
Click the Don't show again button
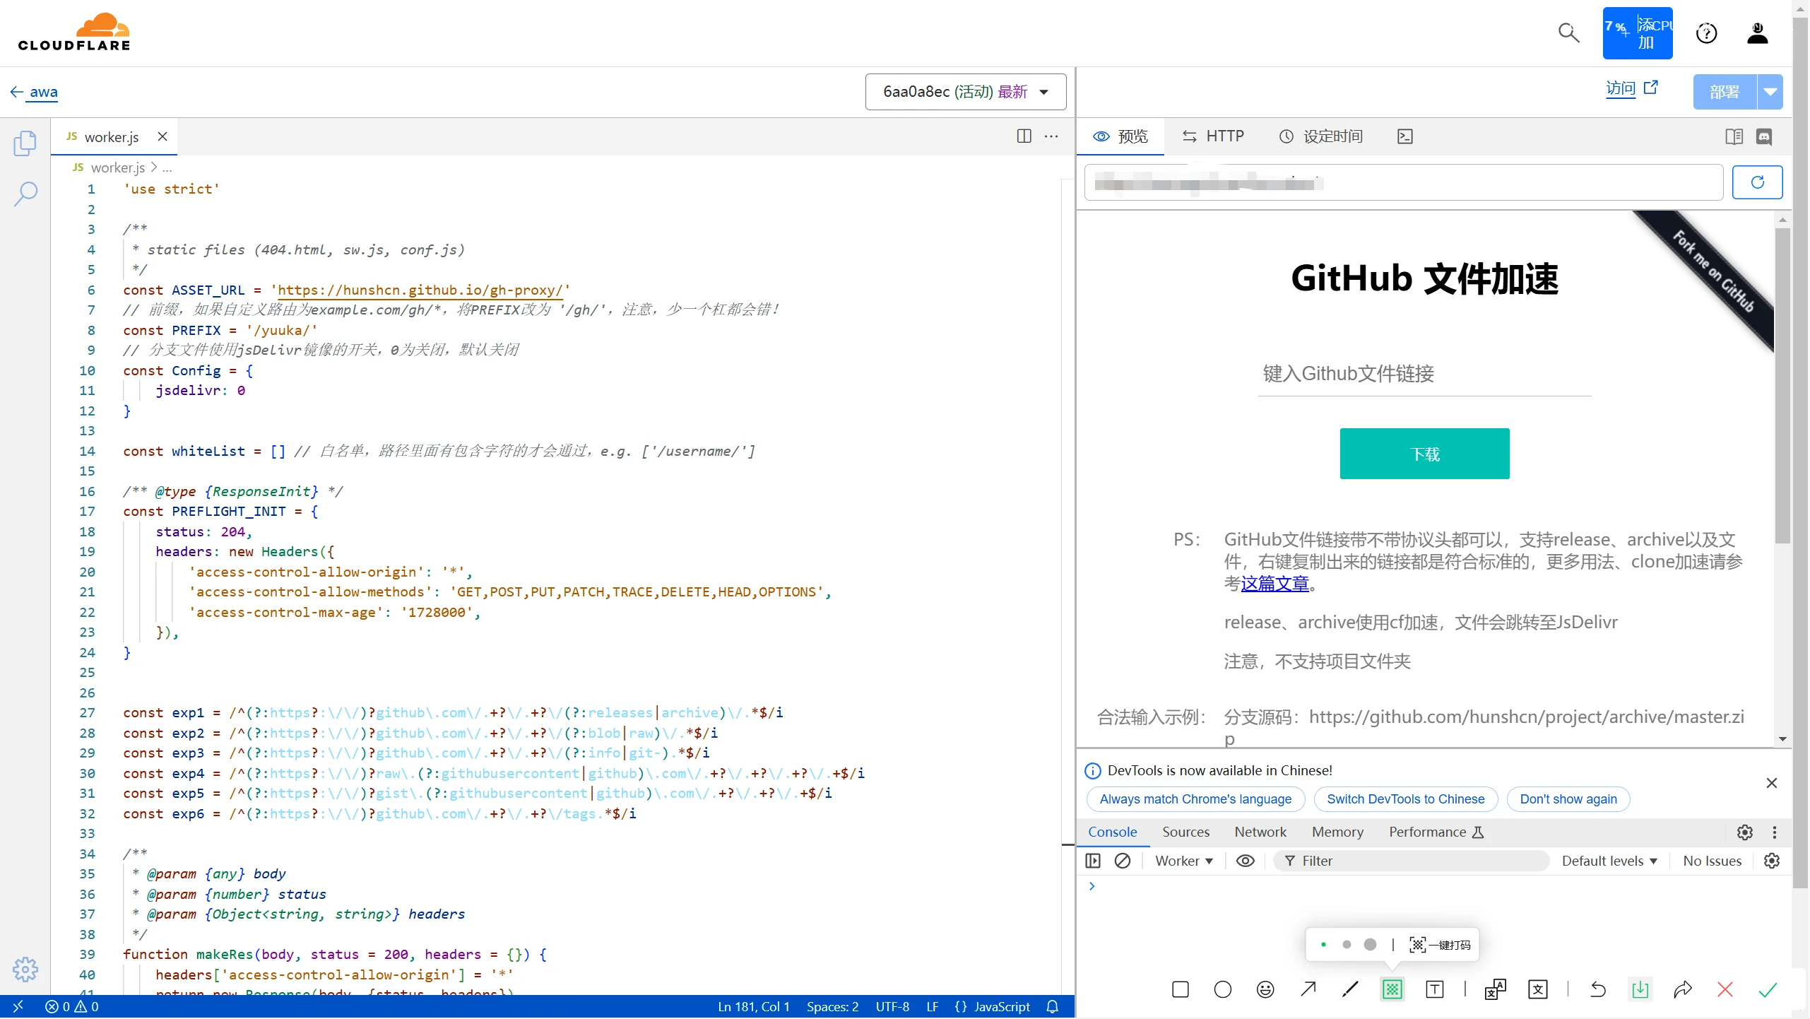coord(1568,799)
